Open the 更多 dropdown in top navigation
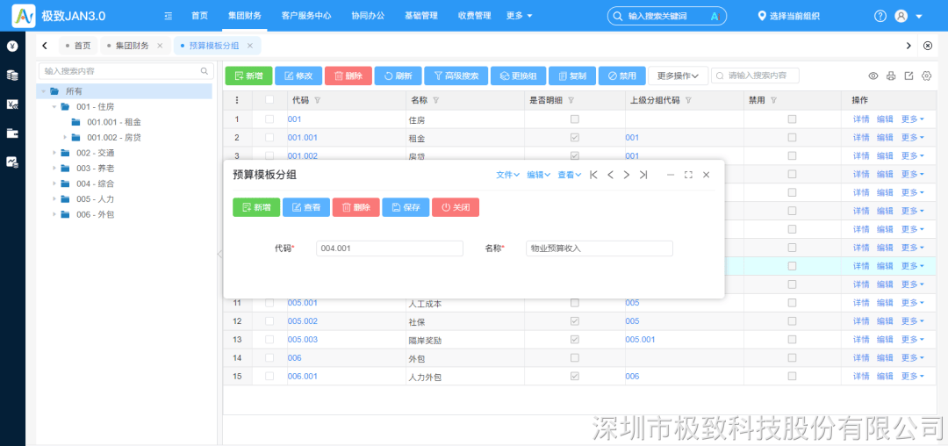 pyautogui.click(x=520, y=16)
